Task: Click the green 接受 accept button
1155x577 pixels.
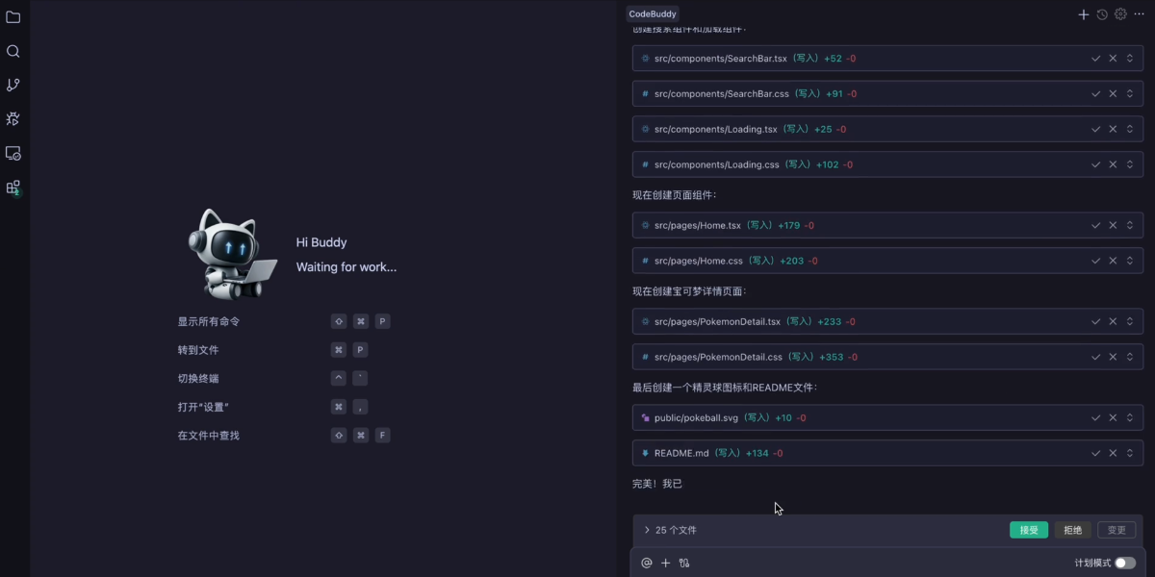Action: coord(1029,530)
